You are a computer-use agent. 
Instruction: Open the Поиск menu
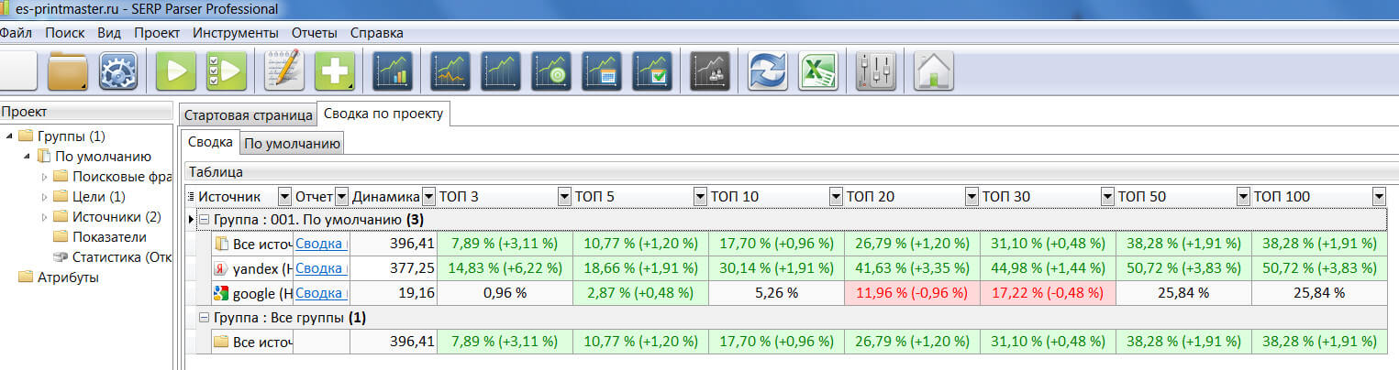[x=64, y=32]
